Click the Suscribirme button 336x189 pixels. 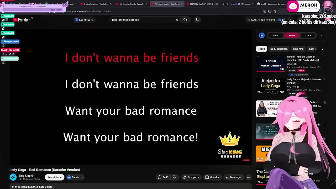[54, 177]
